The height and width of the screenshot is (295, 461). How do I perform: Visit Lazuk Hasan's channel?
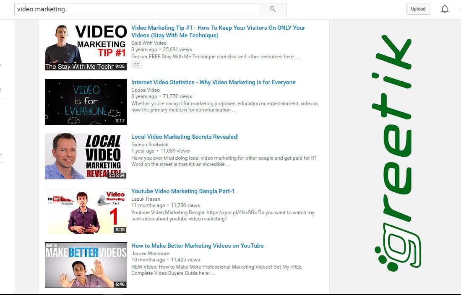[146, 199]
